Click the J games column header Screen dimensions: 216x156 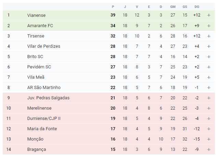click(x=125, y=7)
